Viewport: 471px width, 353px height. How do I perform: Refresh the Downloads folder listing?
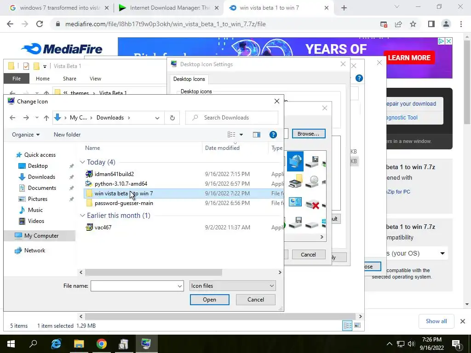(172, 118)
